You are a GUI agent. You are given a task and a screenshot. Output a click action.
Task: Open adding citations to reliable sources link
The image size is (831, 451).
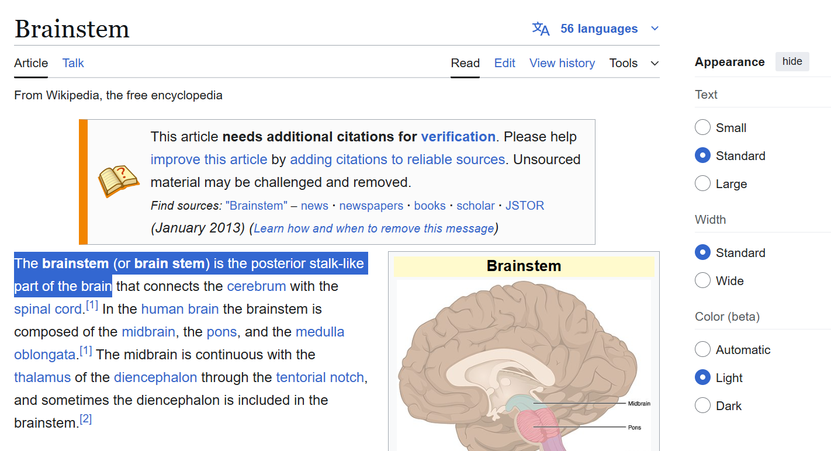coord(397,159)
